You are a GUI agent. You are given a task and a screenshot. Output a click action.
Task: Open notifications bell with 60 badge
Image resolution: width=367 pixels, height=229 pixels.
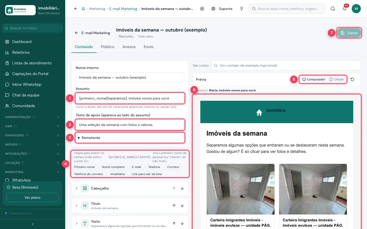click(345, 9)
